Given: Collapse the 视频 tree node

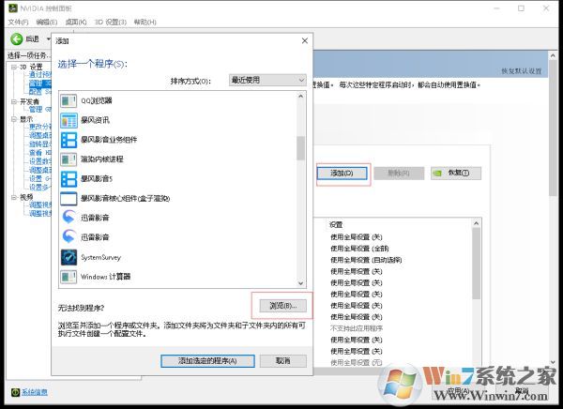Looking at the screenshot, I should (14, 197).
